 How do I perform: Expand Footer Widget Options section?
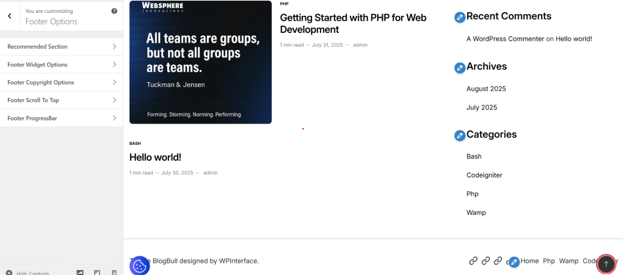click(61, 64)
